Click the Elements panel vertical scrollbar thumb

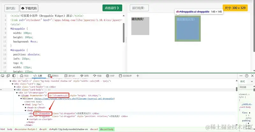click(x=237, y=89)
